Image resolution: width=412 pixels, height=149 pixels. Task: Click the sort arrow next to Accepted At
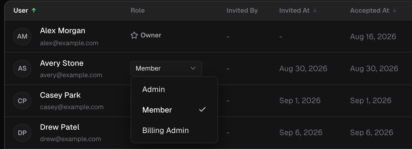[x=395, y=11]
